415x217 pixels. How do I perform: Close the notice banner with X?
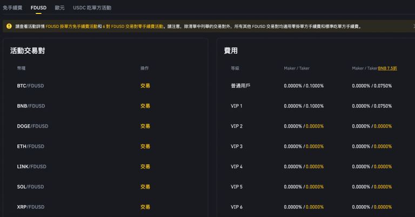coord(414,26)
